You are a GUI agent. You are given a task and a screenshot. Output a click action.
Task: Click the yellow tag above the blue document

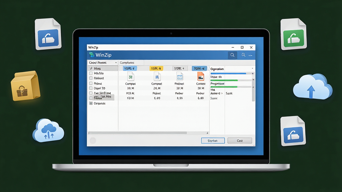(x=156, y=68)
